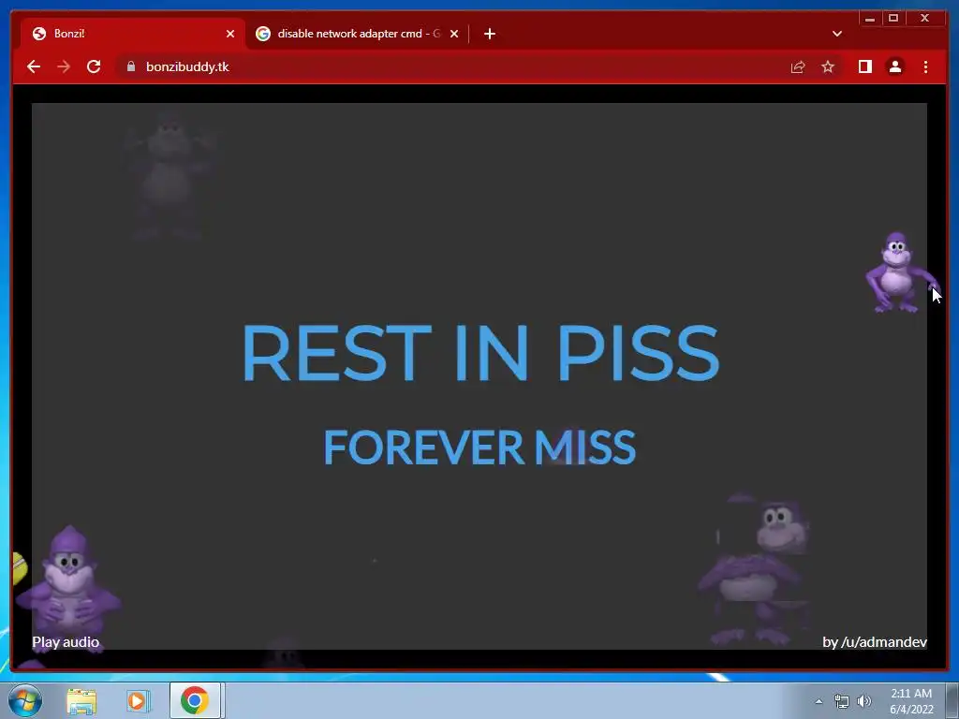Show hidden system tray icons
959x719 pixels.
click(x=819, y=701)
